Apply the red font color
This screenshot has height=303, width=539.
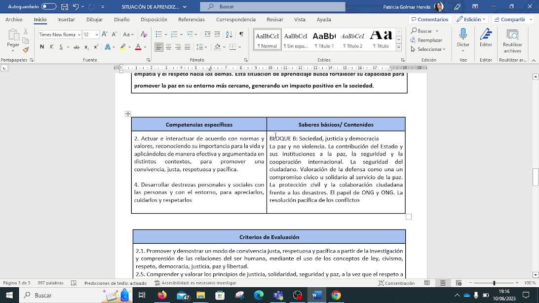[x=138, y=47]
